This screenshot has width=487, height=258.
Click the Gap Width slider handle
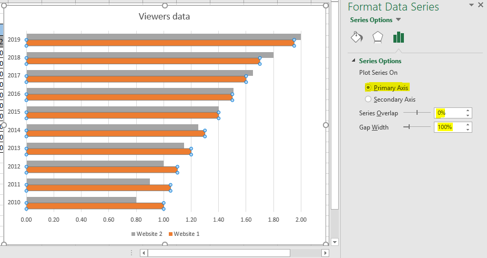point(408,127)
